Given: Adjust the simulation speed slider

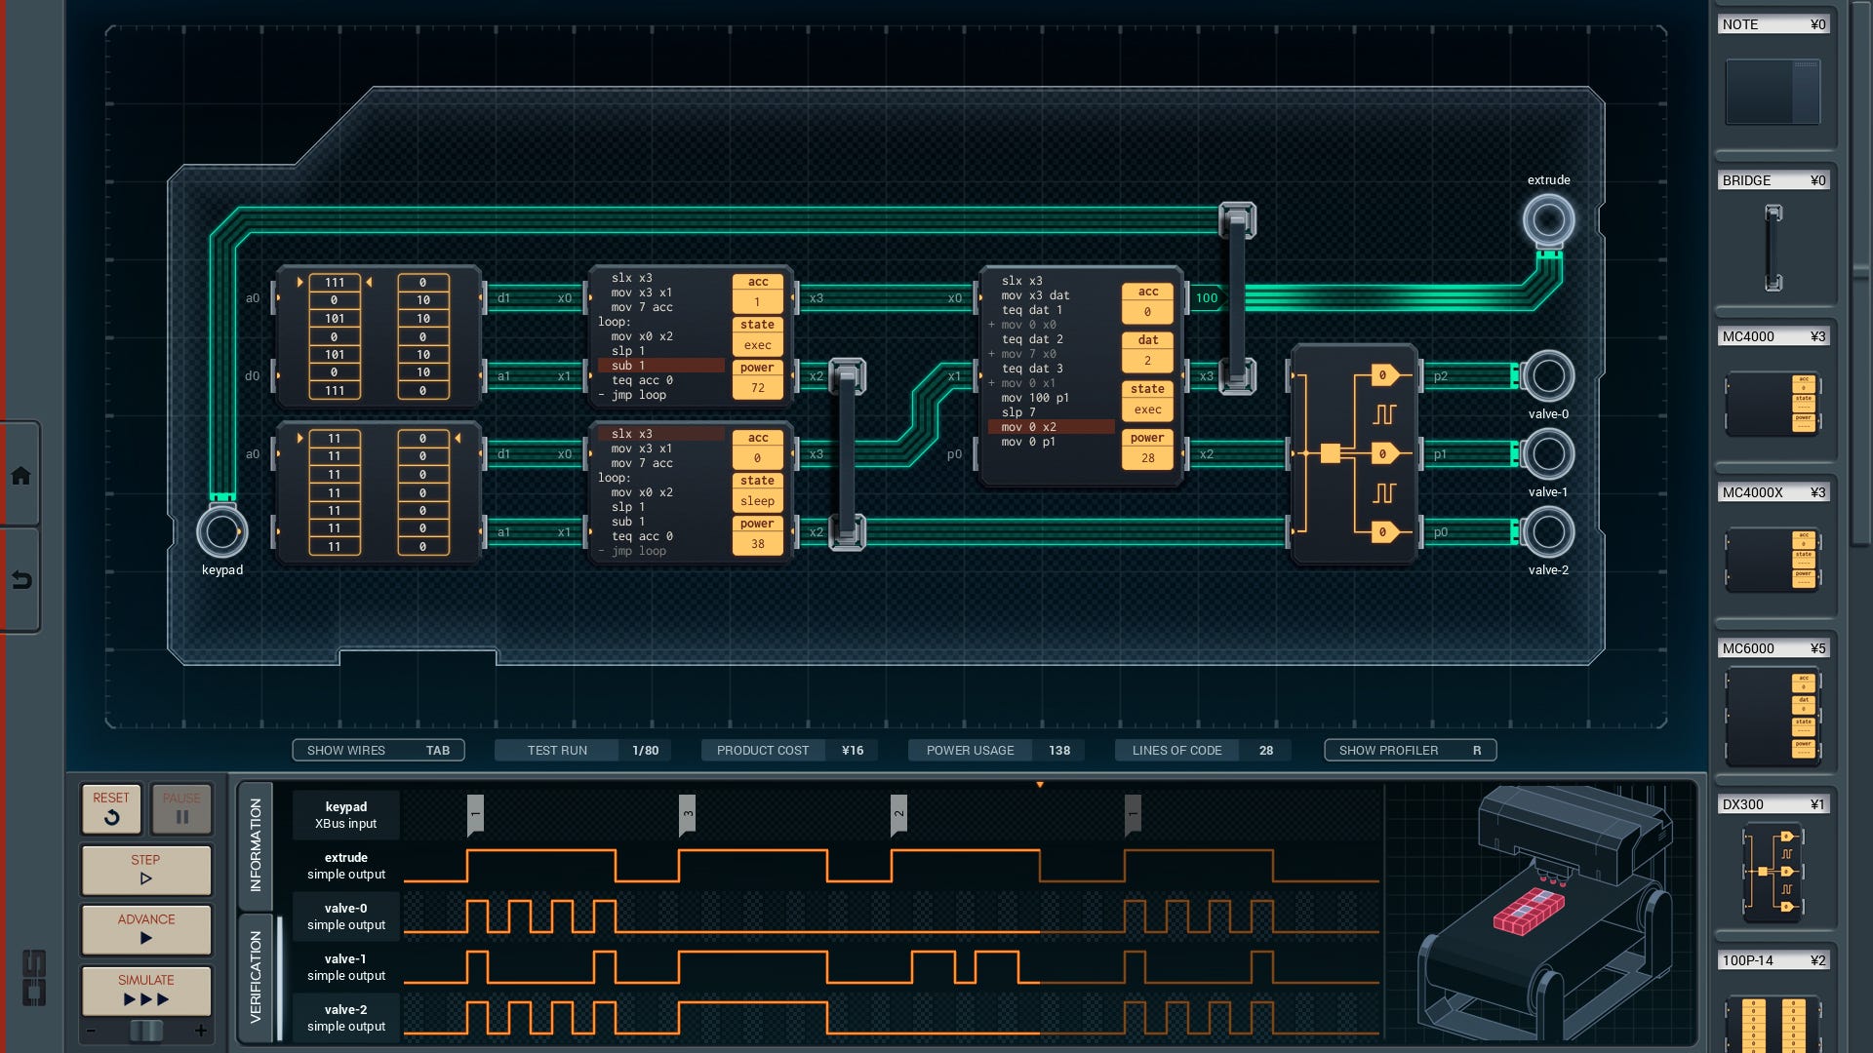Looking at the screenshot, I should point(144,1029).
